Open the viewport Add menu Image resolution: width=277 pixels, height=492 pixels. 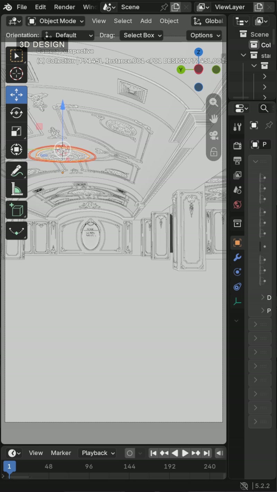point(146,21)
